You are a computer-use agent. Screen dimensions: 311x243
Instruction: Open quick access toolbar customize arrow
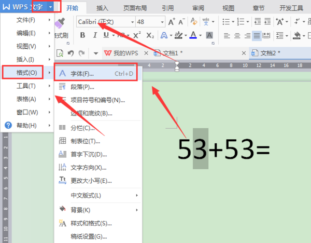(96, 53)
